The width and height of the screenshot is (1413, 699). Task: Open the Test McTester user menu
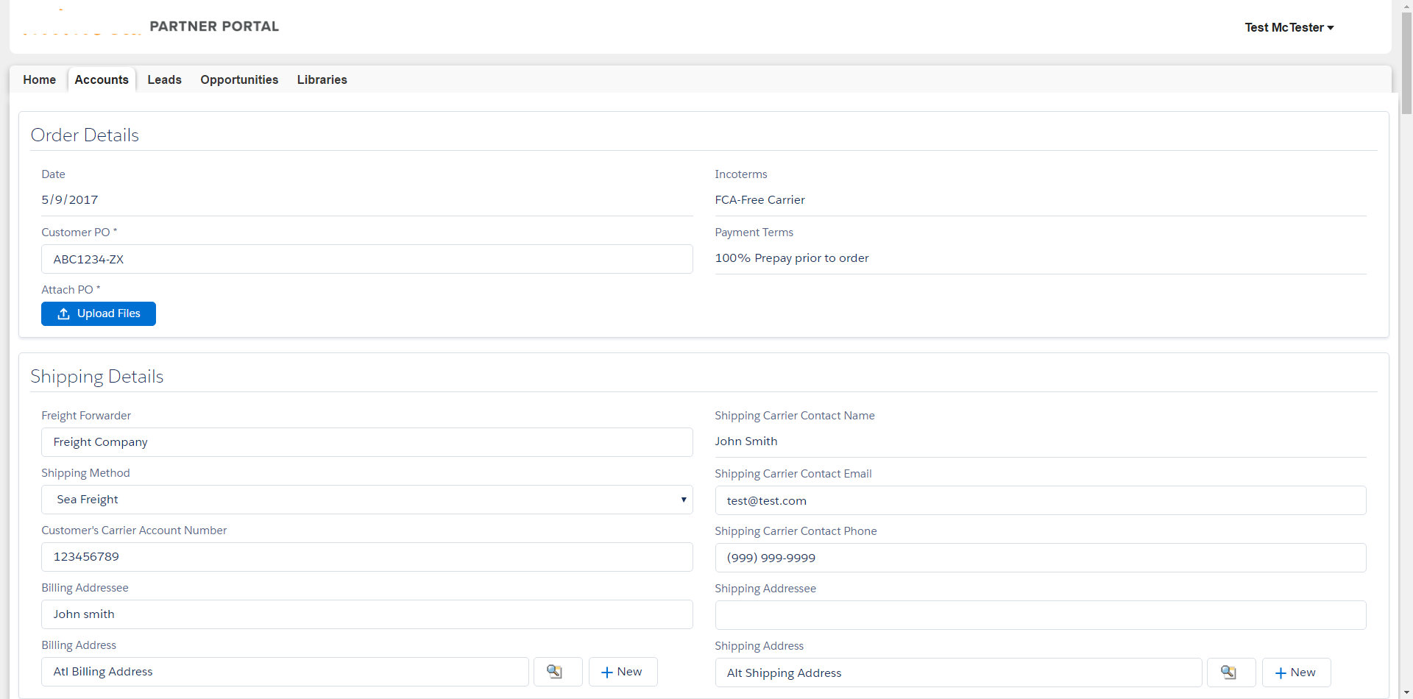(1289, 27)
